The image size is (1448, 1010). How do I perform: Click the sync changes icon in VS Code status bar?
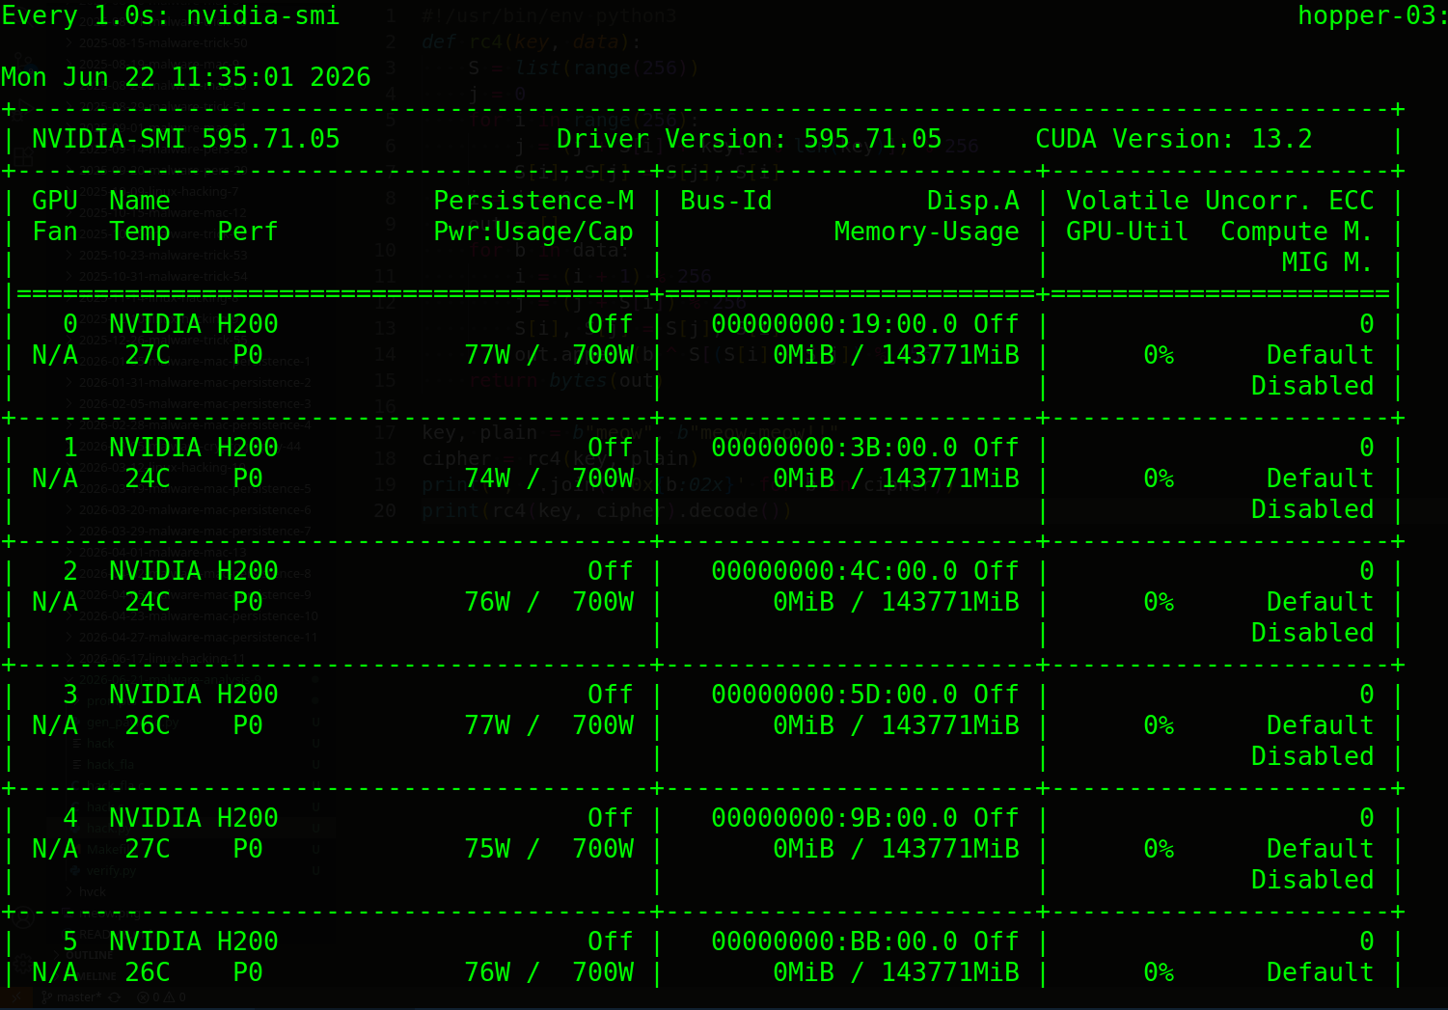115,997
